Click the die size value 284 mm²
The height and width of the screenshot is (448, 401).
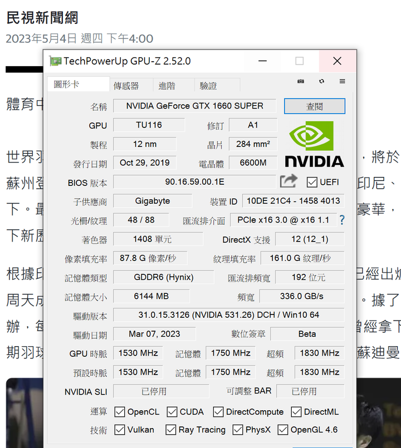253,144
